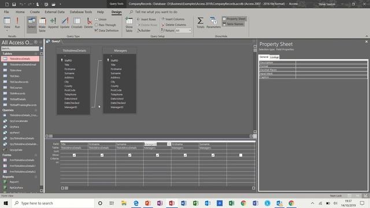Viewport: 370px width, 208px height.
Task: Collapse the Forms group in navigation pane
Action: 36,155
